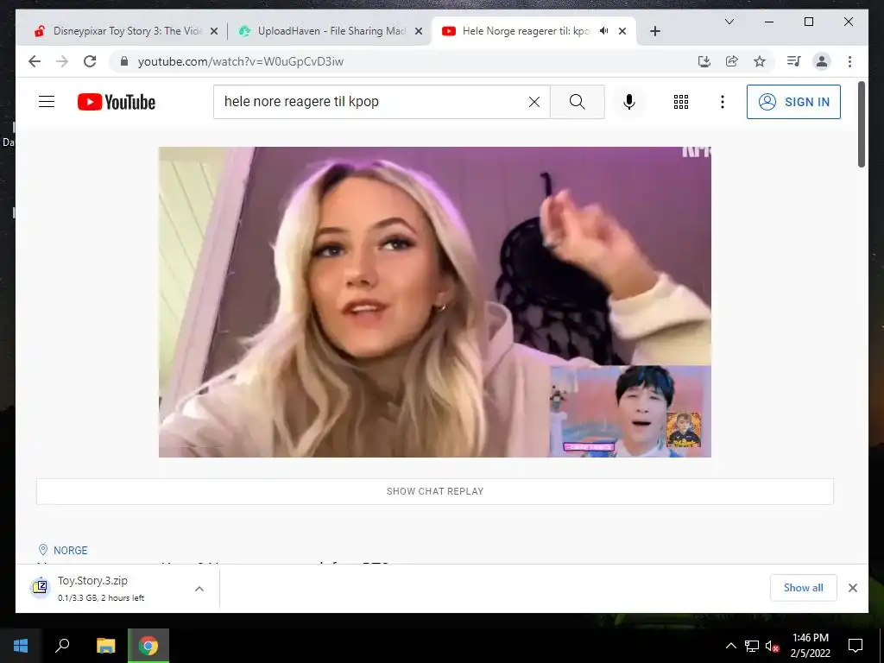Close the UploadHaven tab

tap(419, 31)
